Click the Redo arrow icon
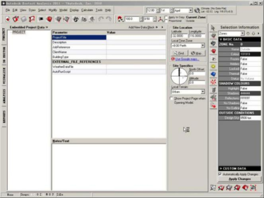The image size is (264, 198). [x=109, y=19]
